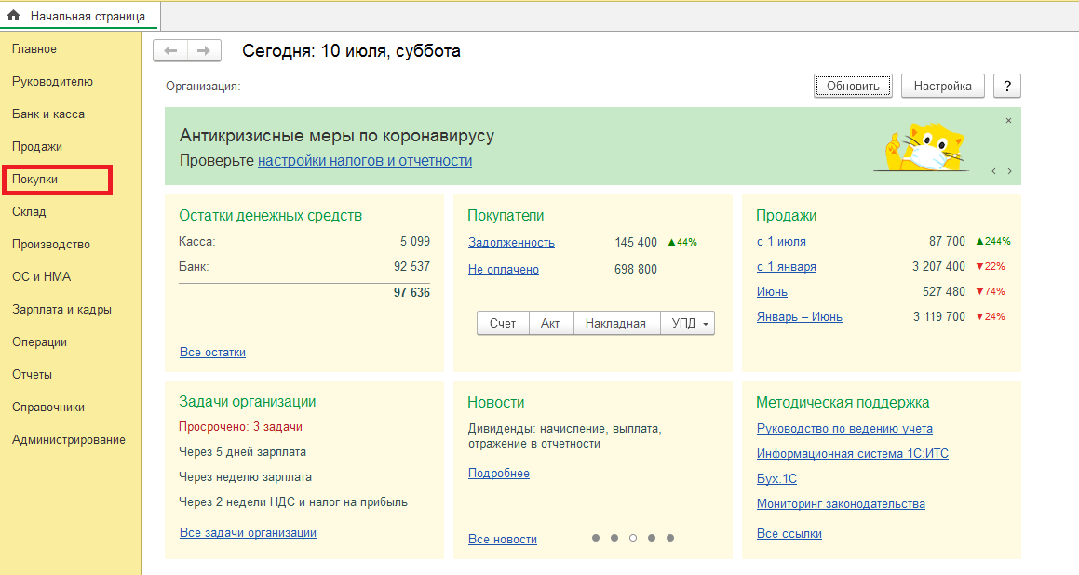Open the Покупки section in sidebar

coord(35,180)
